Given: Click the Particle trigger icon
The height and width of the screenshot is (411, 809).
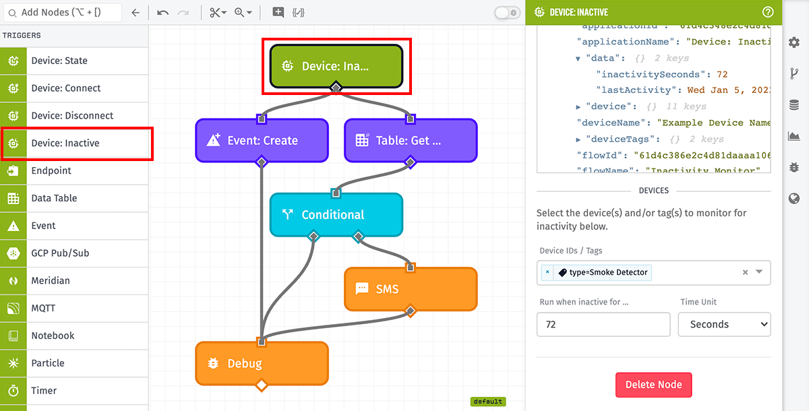Looking at the screenshot, I should [13, 363].
